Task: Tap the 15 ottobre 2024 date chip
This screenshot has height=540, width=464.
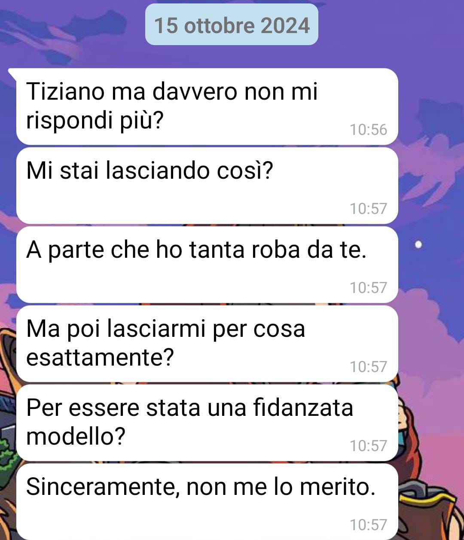Action: pyautogui.click(x=232, y=24)
